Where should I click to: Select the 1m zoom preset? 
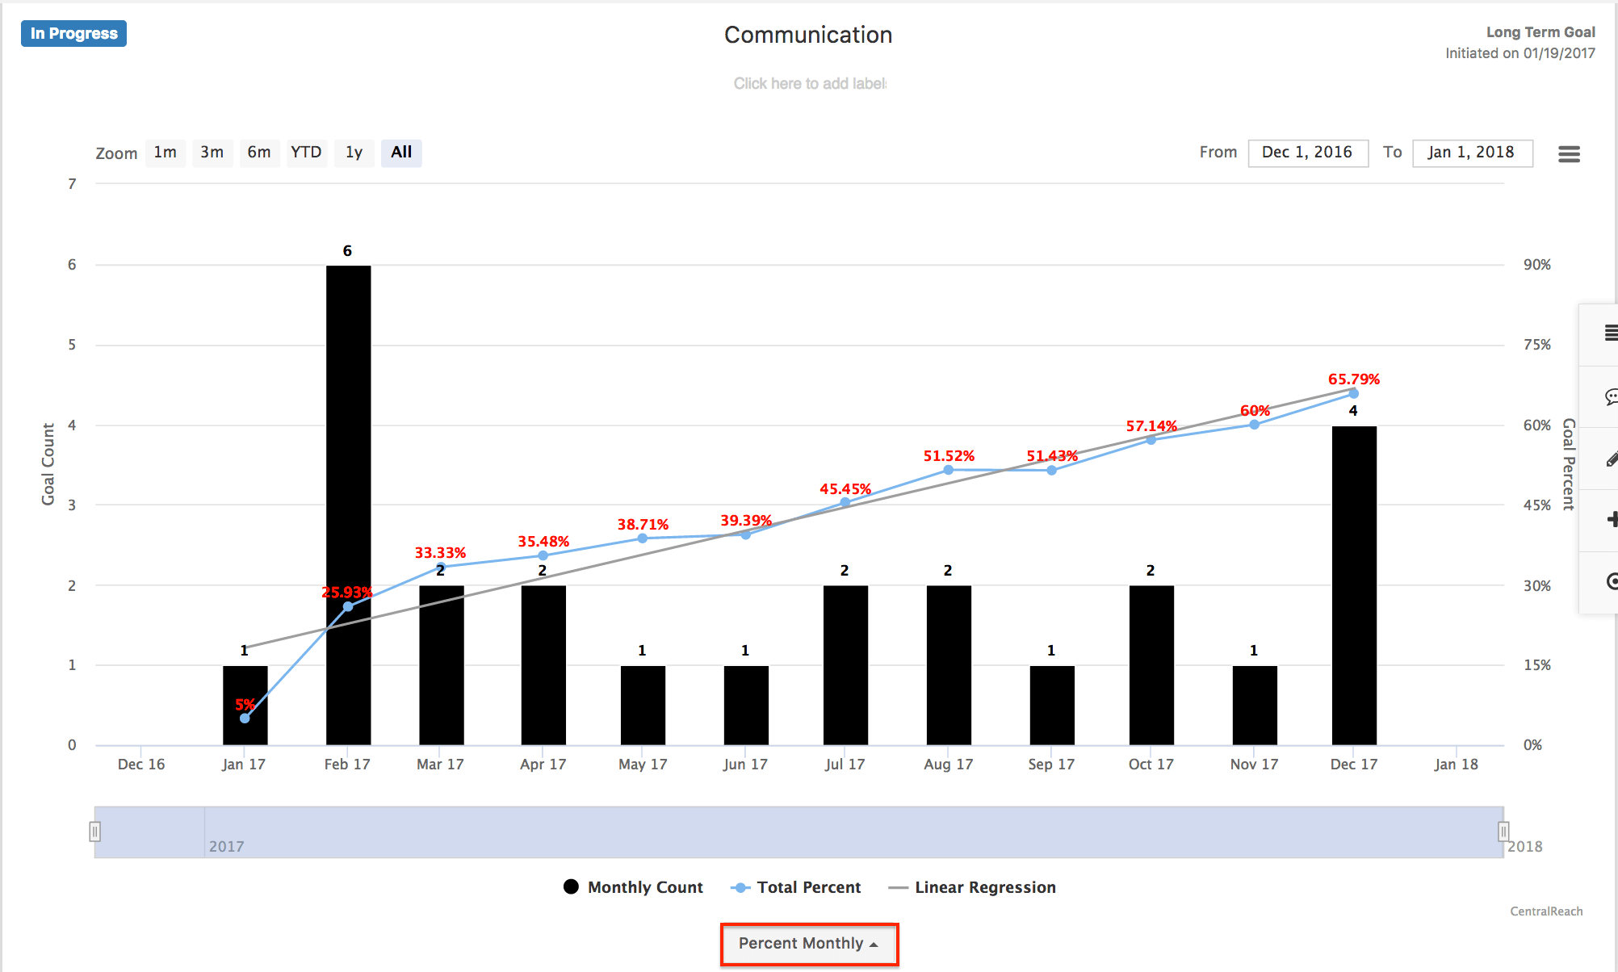(x=166, y=152)
